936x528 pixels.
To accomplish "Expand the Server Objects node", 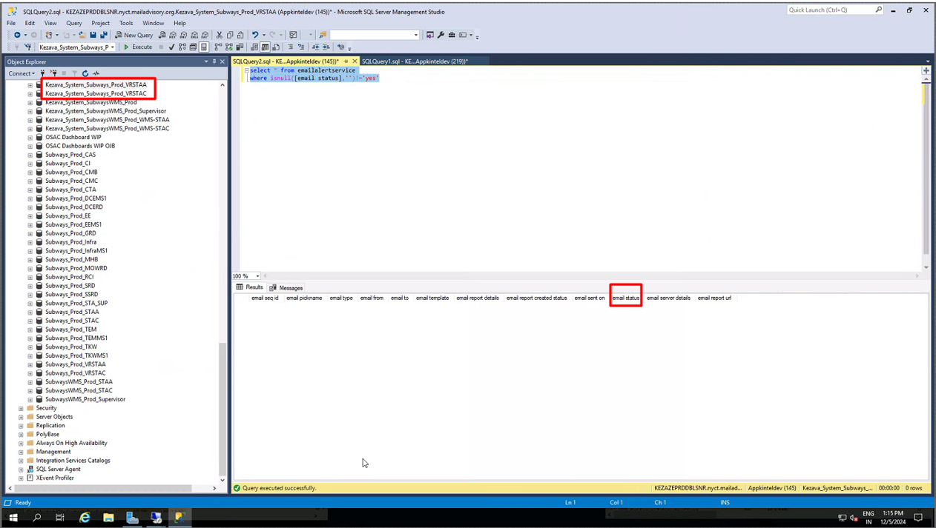I will (x=21, y=417).
